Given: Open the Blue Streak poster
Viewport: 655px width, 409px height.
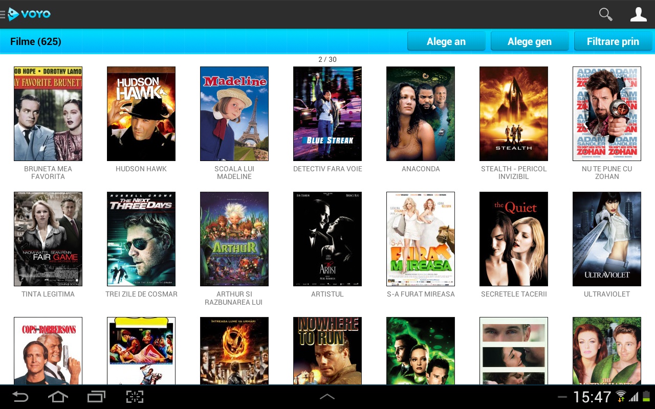Looking at the screenshot, I should (x=327, y=113).
